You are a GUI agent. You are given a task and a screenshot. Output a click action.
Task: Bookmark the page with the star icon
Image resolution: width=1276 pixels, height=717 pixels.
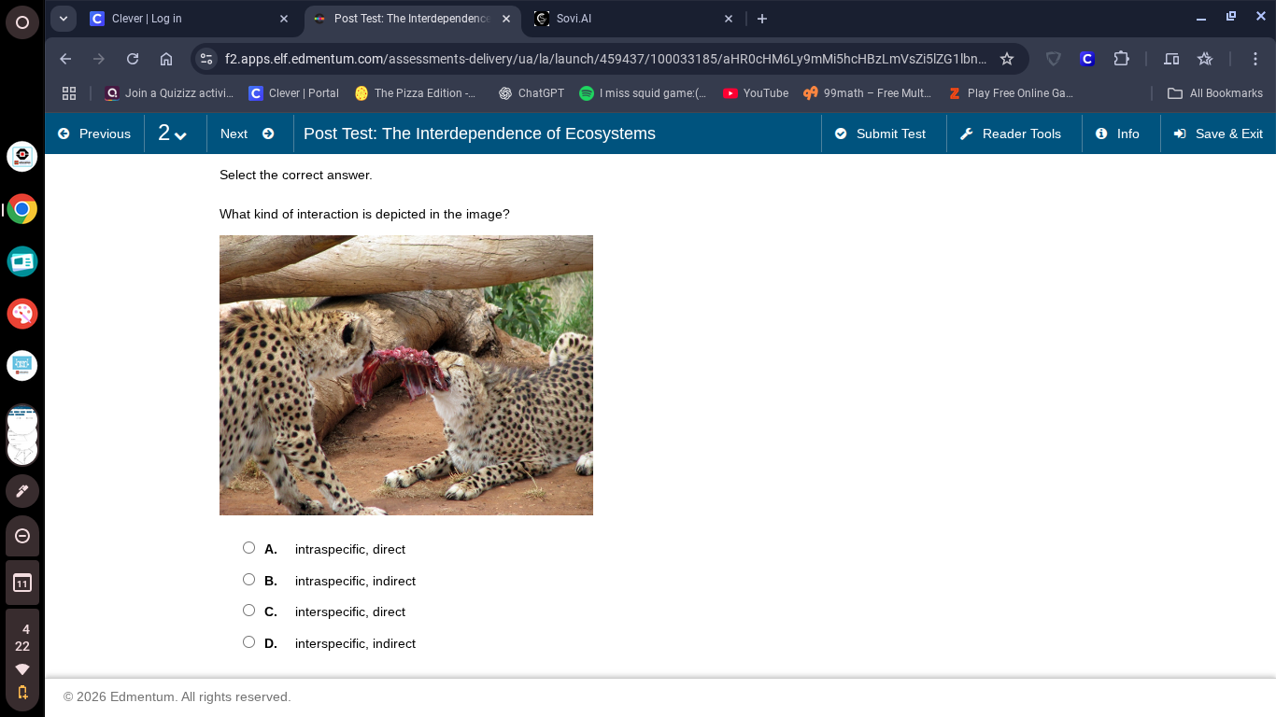pos(1007,58)
